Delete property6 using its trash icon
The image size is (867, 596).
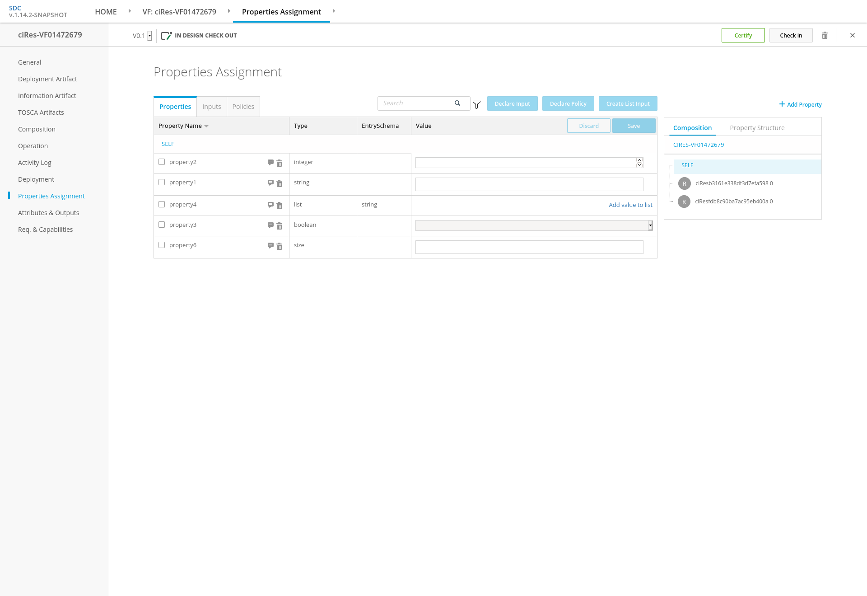279,246
